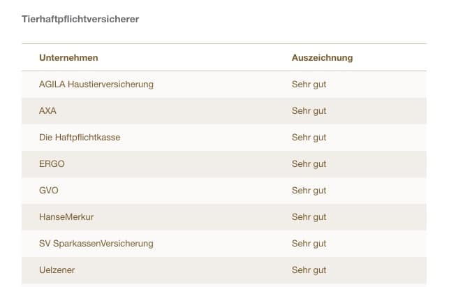This screenshot has height=287, width=449.
Task: Click the AXA company entry
Action: pos(48,111)
